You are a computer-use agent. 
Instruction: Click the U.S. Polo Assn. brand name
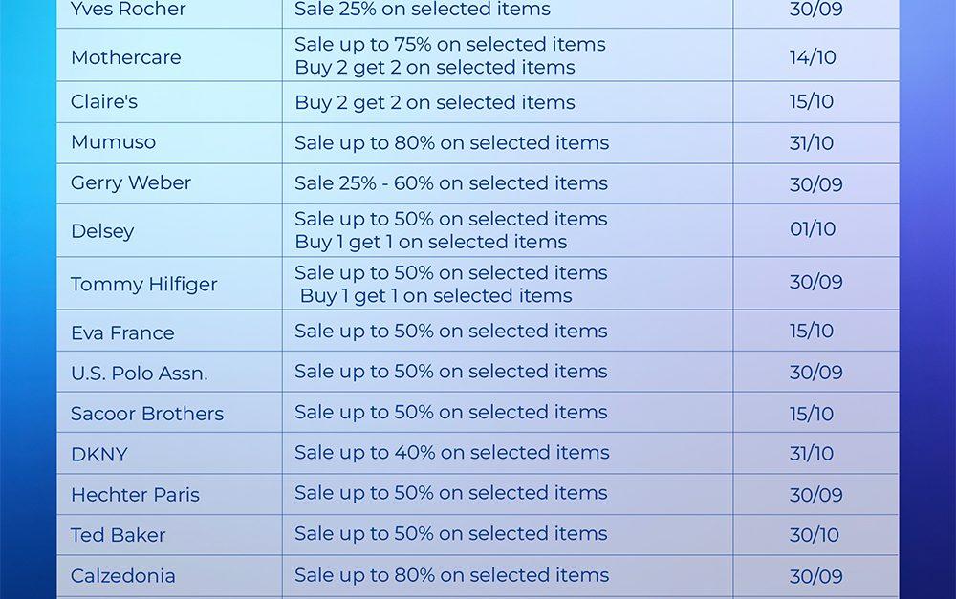tap(139, 374)
